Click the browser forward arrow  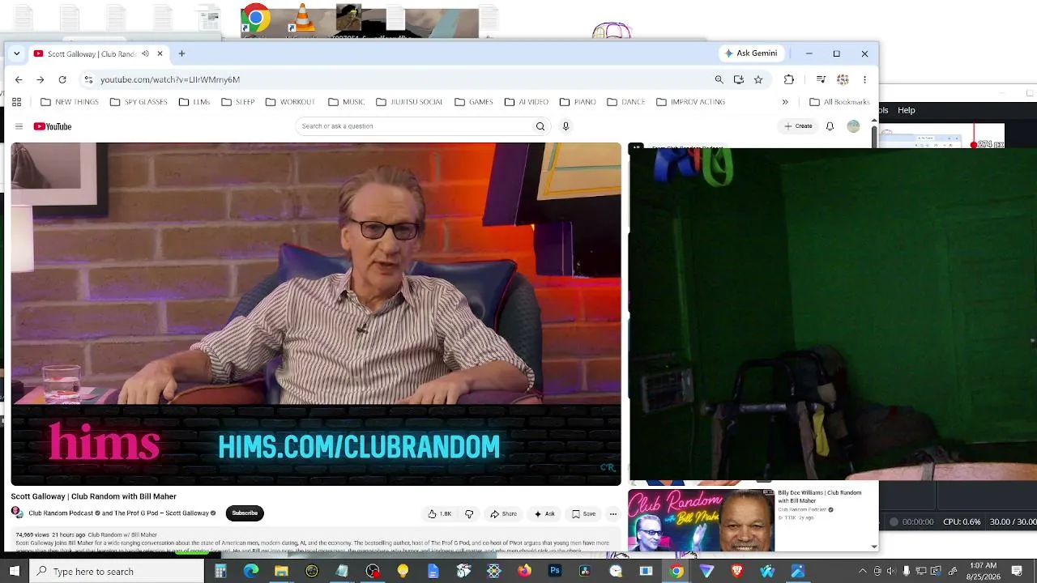pyautogui.click(x=40, y=79)
